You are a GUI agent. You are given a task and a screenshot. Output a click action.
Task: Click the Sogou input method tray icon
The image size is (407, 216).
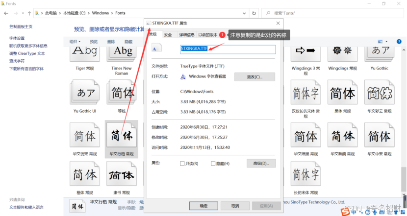pos(345,212)
